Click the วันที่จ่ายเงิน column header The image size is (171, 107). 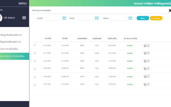pyautogui.click(x=112, y=38)
